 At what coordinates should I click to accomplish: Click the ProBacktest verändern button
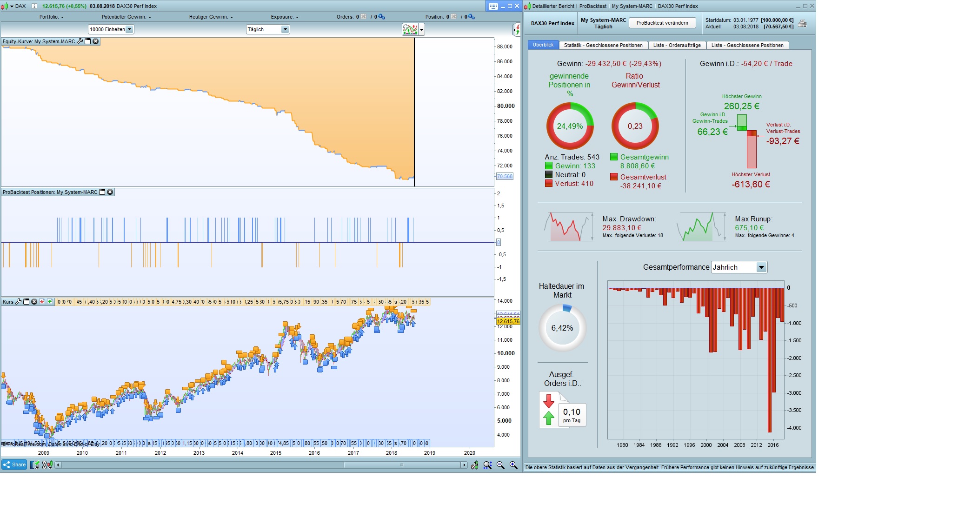coord(662,23)
